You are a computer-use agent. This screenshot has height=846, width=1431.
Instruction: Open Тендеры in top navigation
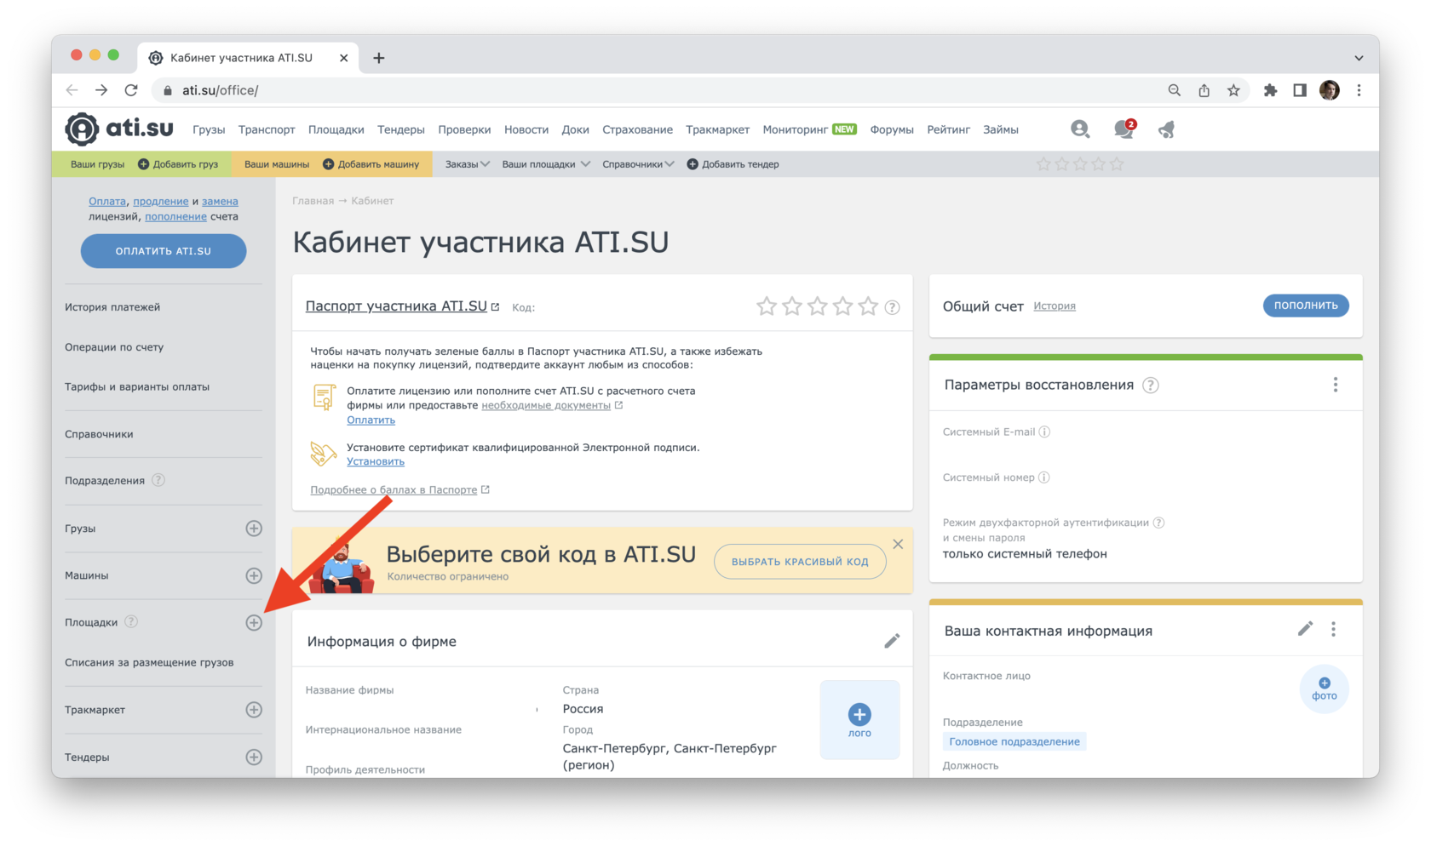(x=401, y=129)
